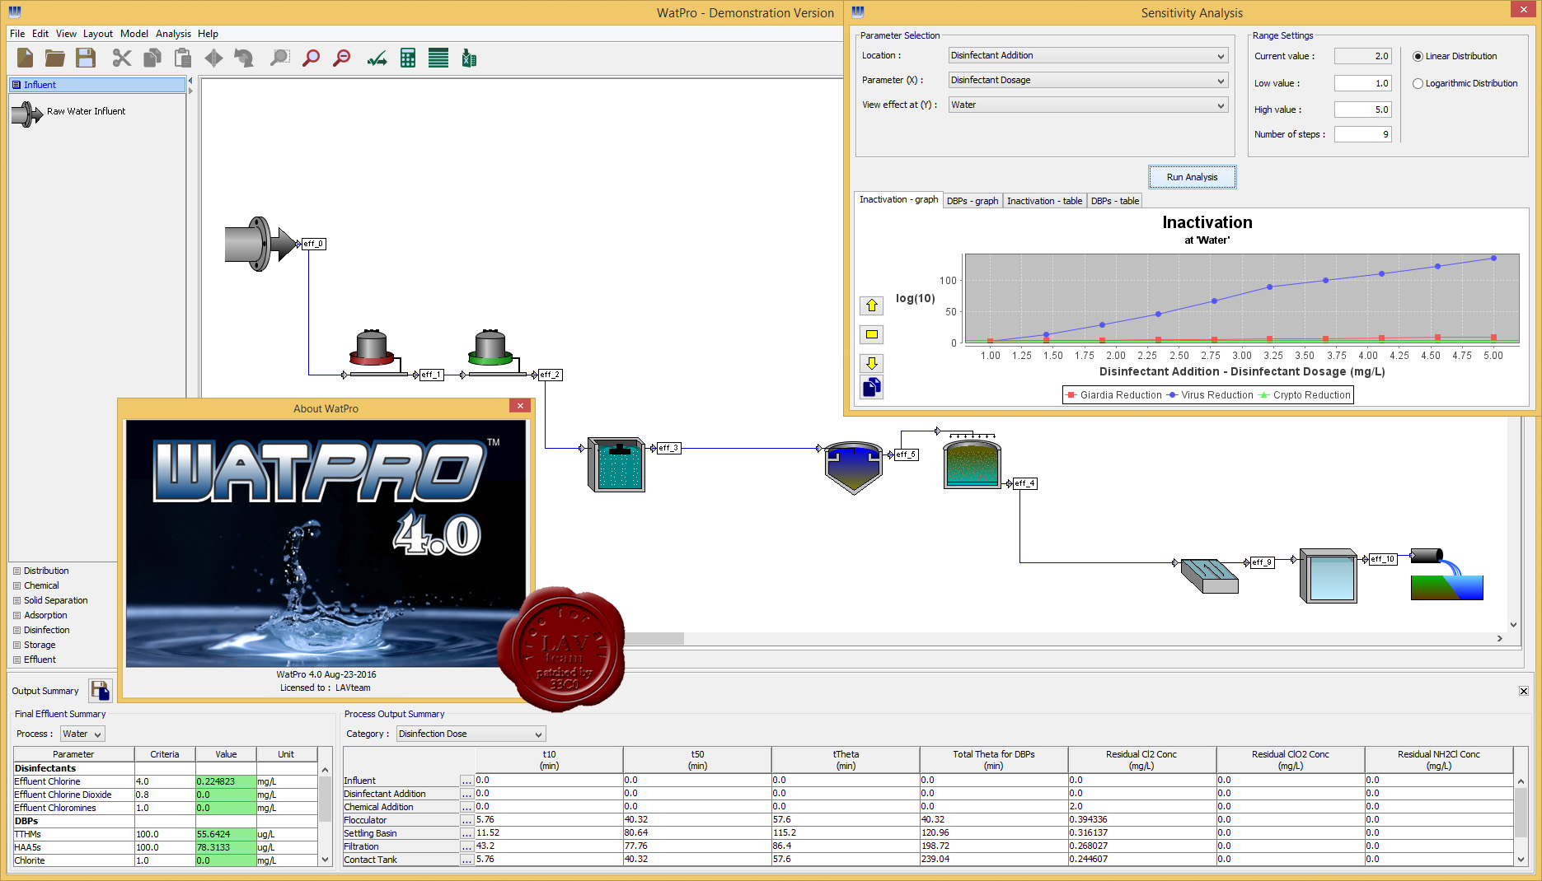
Task: Open the File menu
Action: [x=17, y=34]
